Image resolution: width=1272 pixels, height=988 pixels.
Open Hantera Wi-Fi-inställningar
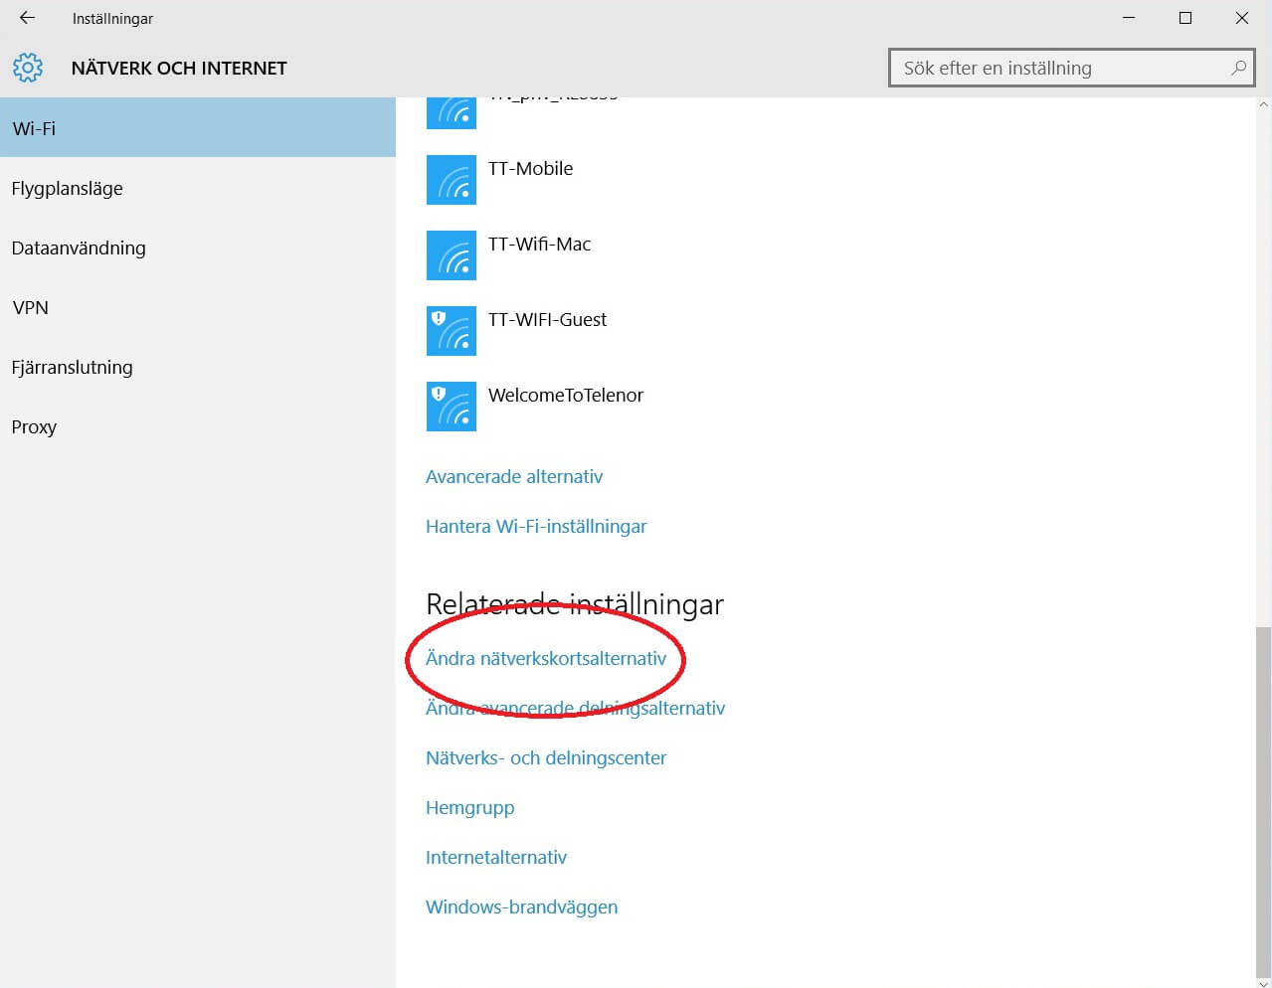coord(536,526)
